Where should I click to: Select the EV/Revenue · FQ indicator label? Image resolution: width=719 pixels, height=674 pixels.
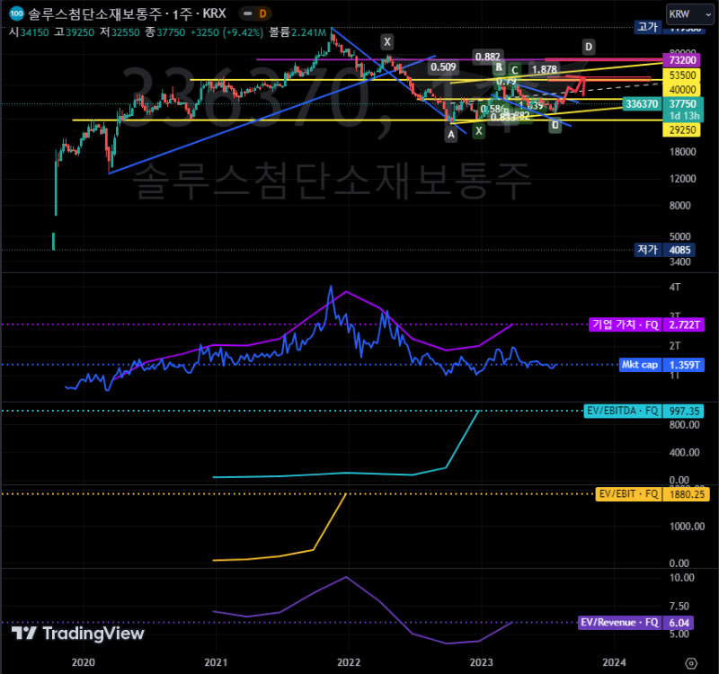619,623
